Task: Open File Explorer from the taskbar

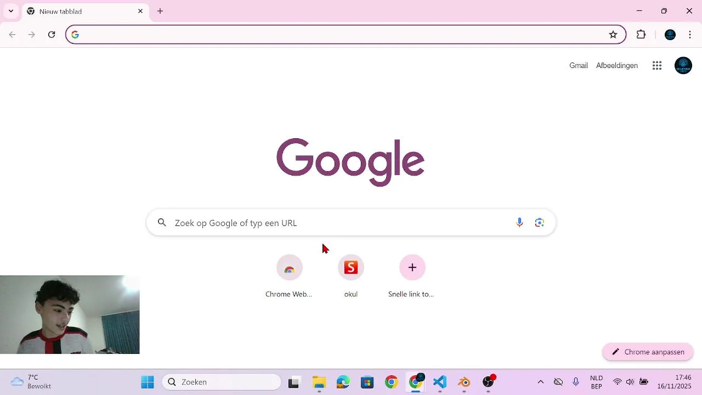Action: point(319,382)
